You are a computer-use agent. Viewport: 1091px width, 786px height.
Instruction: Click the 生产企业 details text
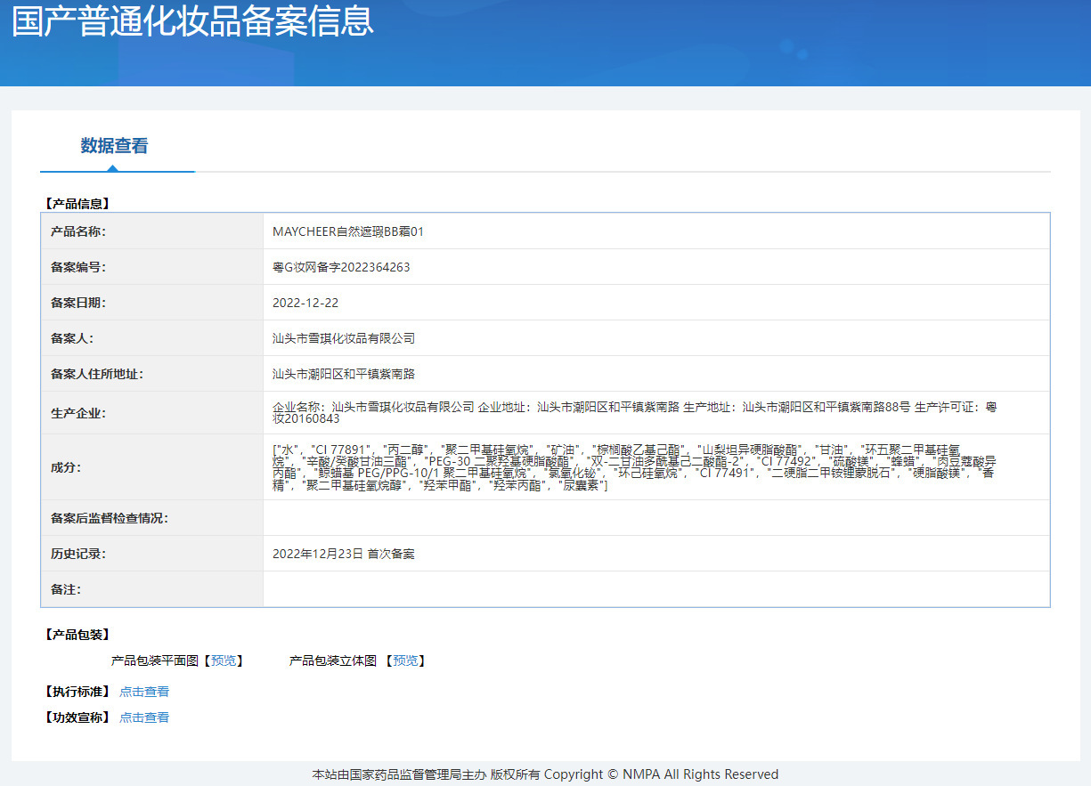point(634,413)
